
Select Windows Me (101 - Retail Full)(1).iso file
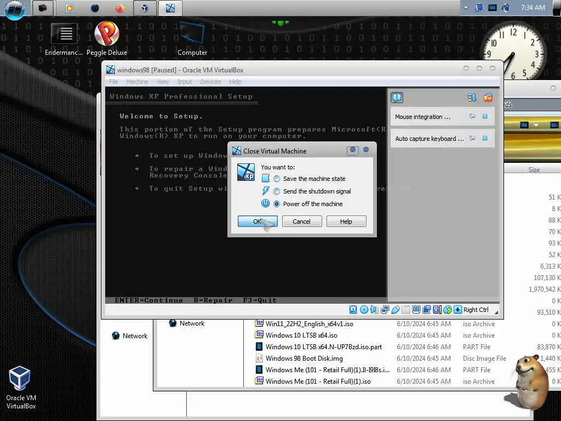[318, 382]
